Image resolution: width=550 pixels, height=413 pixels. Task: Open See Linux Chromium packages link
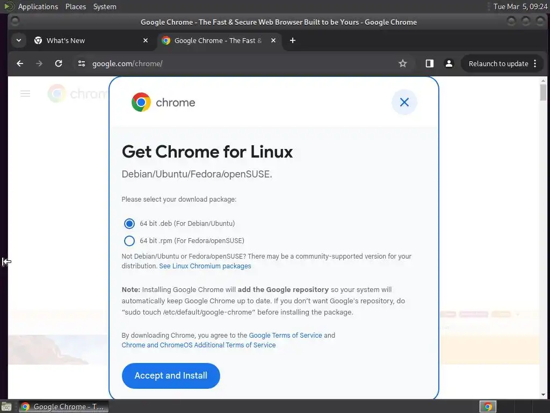(205, 266)
